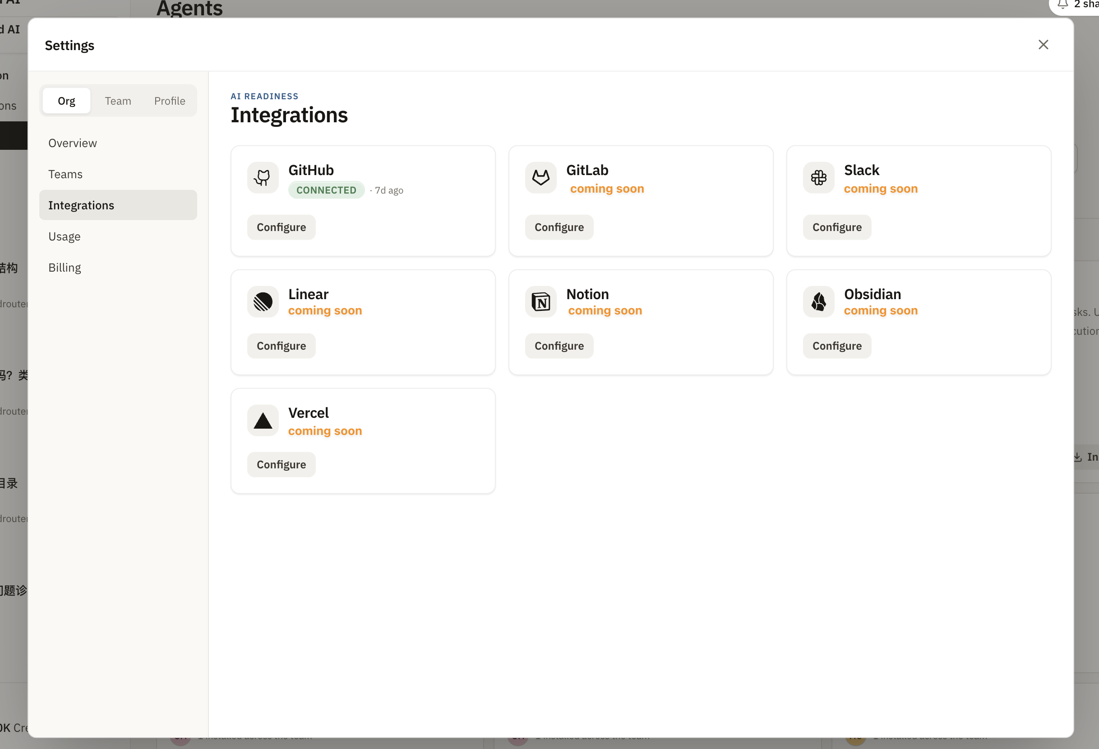Open the Overview settings section
This screenshot has width=1099, height=749.
tap(118, 143)
